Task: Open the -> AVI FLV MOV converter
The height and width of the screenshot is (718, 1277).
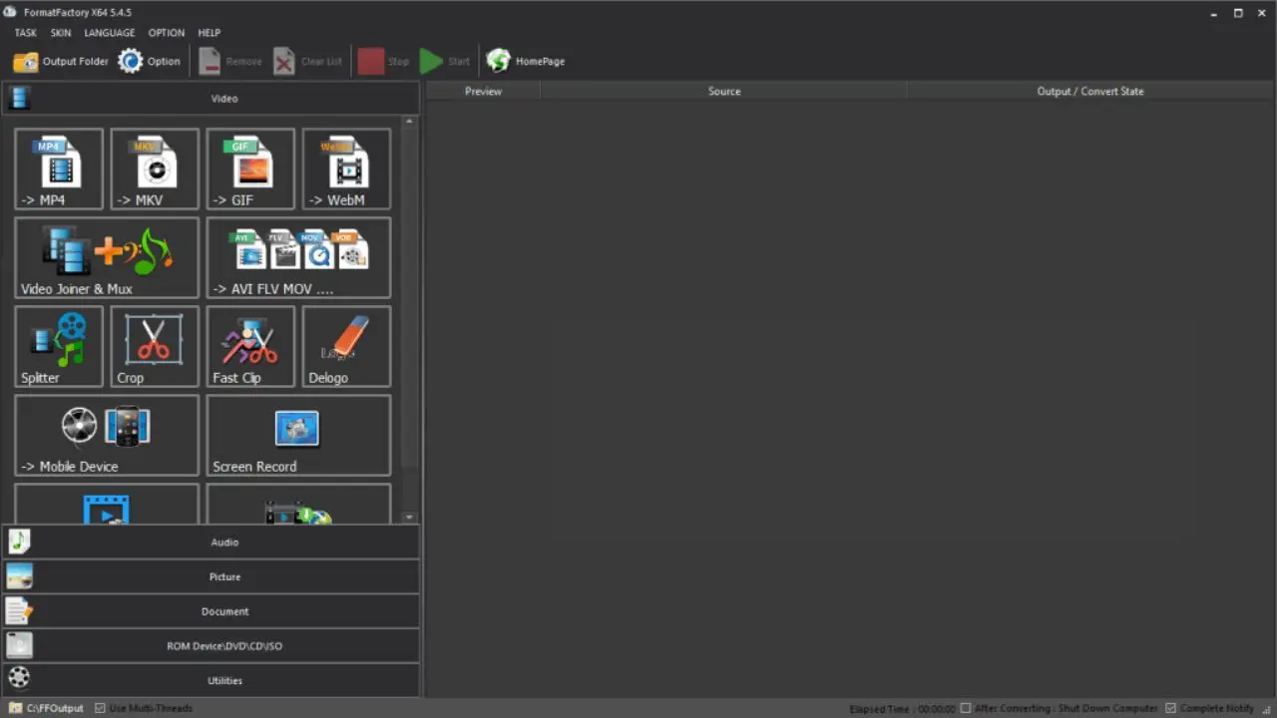Action: click(x=298, y=257)
